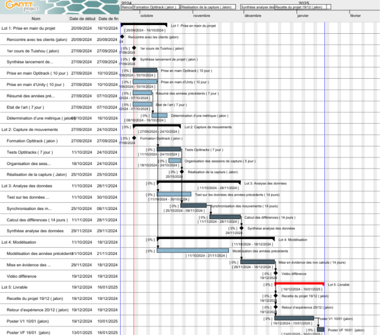Click the "Synthèse analyse des données" milestone diamond
The image size is (380, 335).
click(241, 228)
